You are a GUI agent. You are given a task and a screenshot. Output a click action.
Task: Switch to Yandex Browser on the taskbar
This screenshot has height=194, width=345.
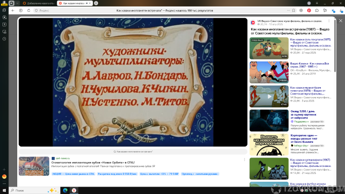tap(74, 190)
